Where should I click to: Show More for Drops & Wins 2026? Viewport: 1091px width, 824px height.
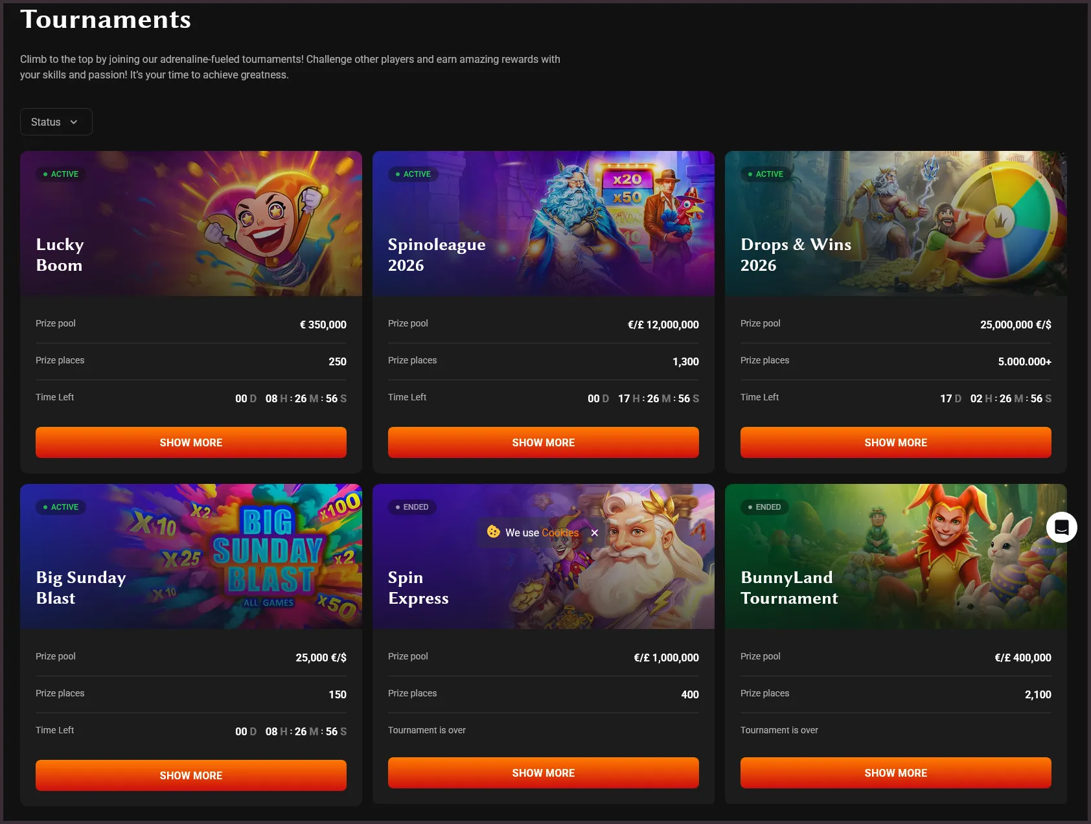coord(895,442)
